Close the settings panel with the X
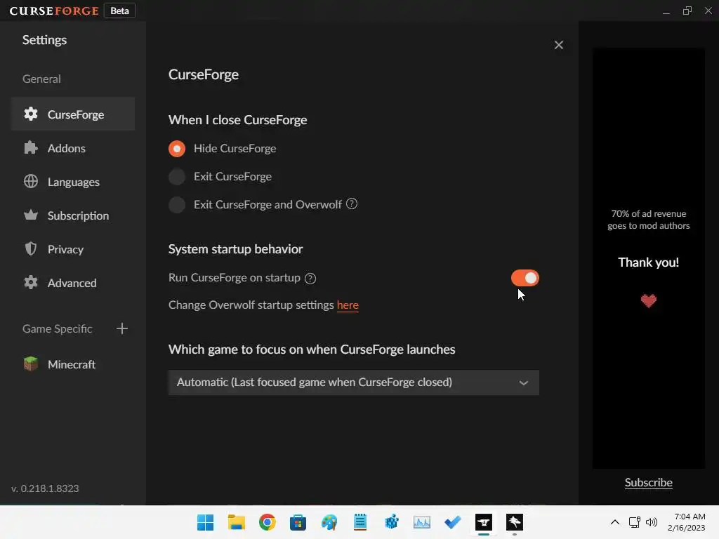This screenshot has height=539, width=719. pos(558,45)
